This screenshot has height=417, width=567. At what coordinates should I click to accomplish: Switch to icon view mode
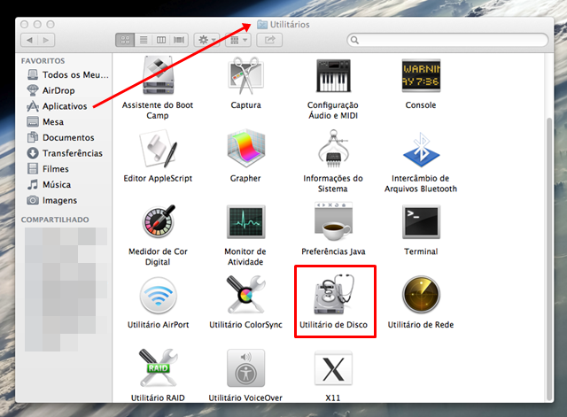coord(125,40)
